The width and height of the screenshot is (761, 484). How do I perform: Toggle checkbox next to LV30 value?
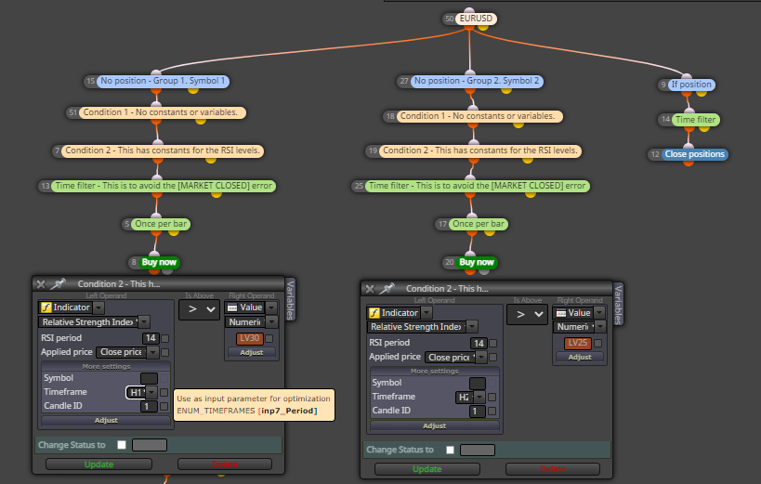(x=269, y=338)
